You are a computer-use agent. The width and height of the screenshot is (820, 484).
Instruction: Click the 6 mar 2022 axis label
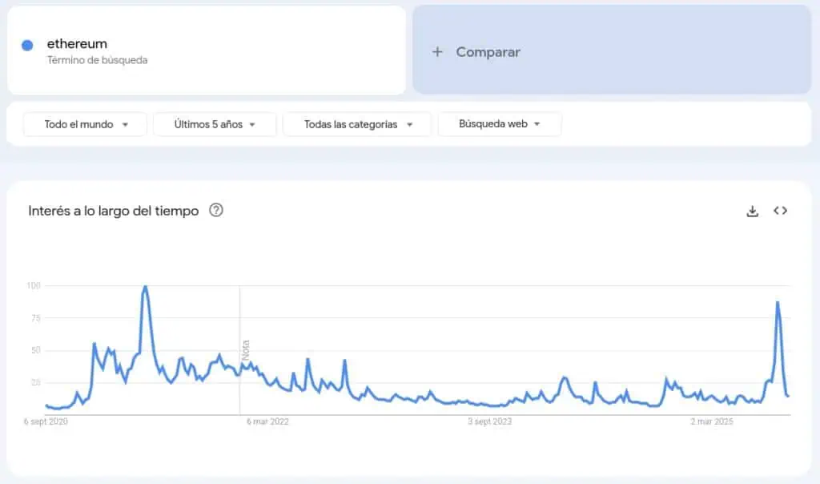268,421
